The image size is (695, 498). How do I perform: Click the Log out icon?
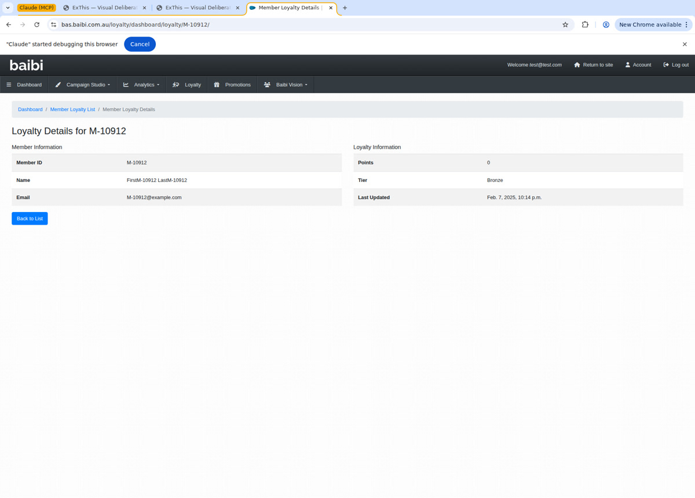point(665,64)
